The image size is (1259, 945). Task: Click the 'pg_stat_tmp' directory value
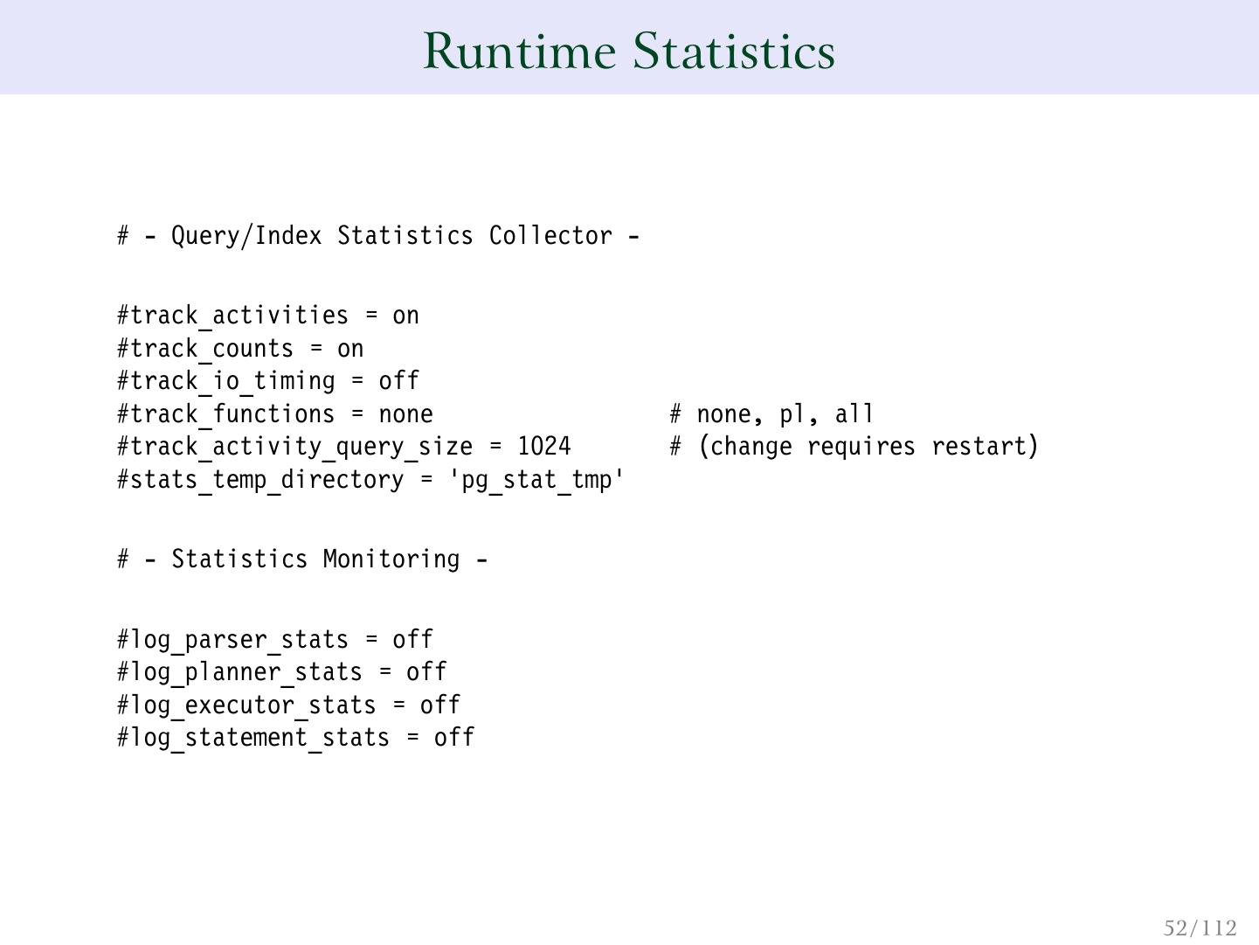pos(536,480)
